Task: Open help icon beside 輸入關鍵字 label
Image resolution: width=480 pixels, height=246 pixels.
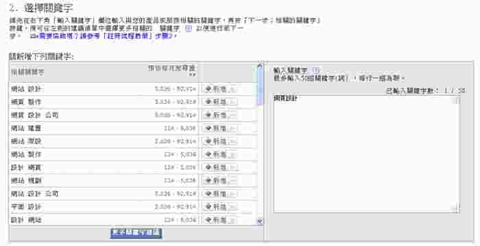Action: pos(315,70)
